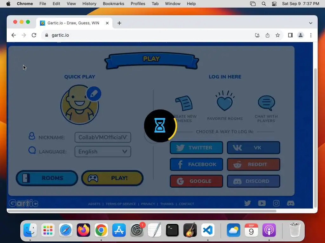Expand the tab search chevron
The height and width of the screenshot is (243, 325).
pos(310,23)
